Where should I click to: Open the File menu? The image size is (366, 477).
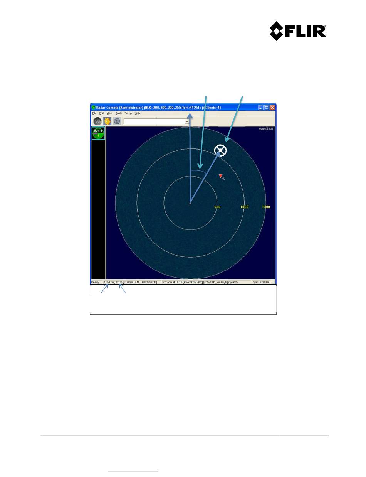pos(94,113)
